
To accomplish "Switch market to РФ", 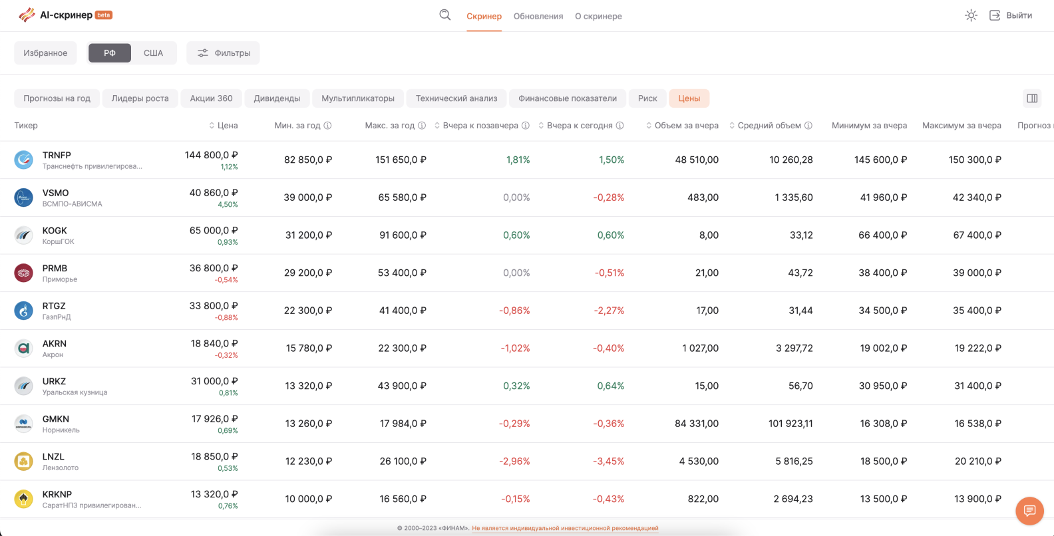I will (x=110, y=53).
